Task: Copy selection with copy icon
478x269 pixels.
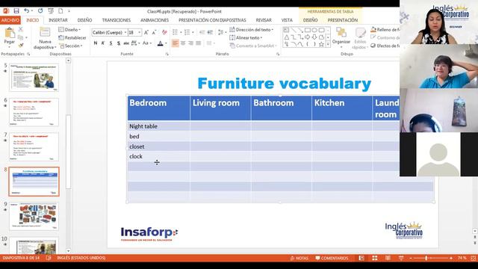Action: pos(20,37)
